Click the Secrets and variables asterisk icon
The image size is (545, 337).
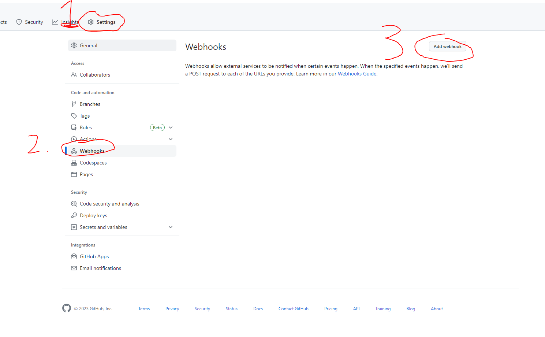[x=74, y=227]
